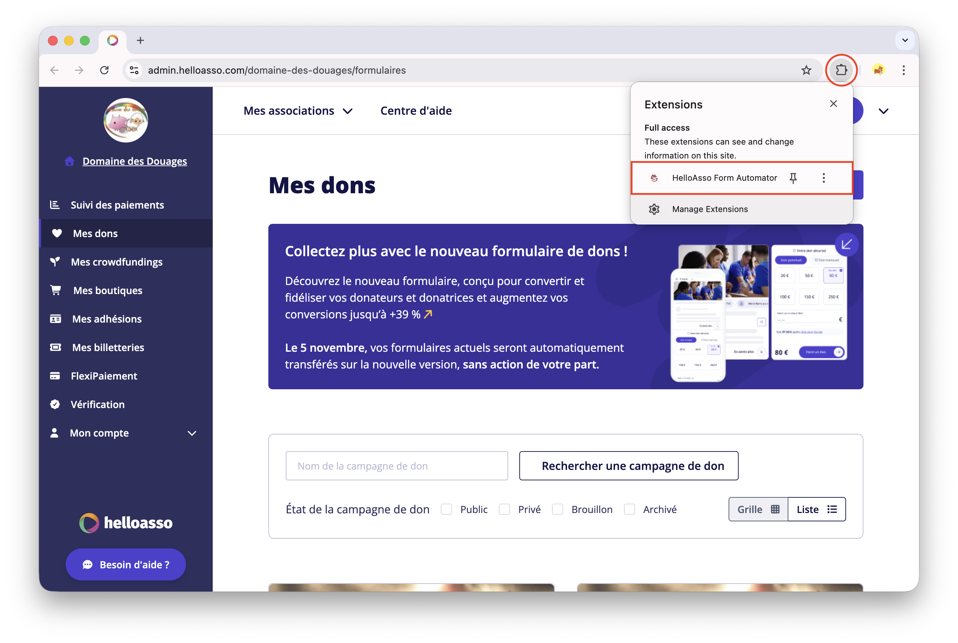Go to Mes billetteries in sidebar
The width and height of the screenshot is (958, 643).
coord(108,347)
